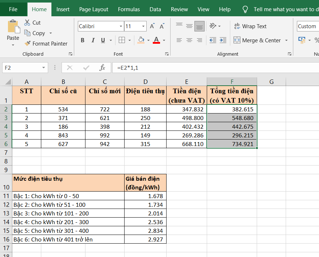Expand the Name Box dropdown arrow
The image size is (319, 257).
(x=44, y=68)
